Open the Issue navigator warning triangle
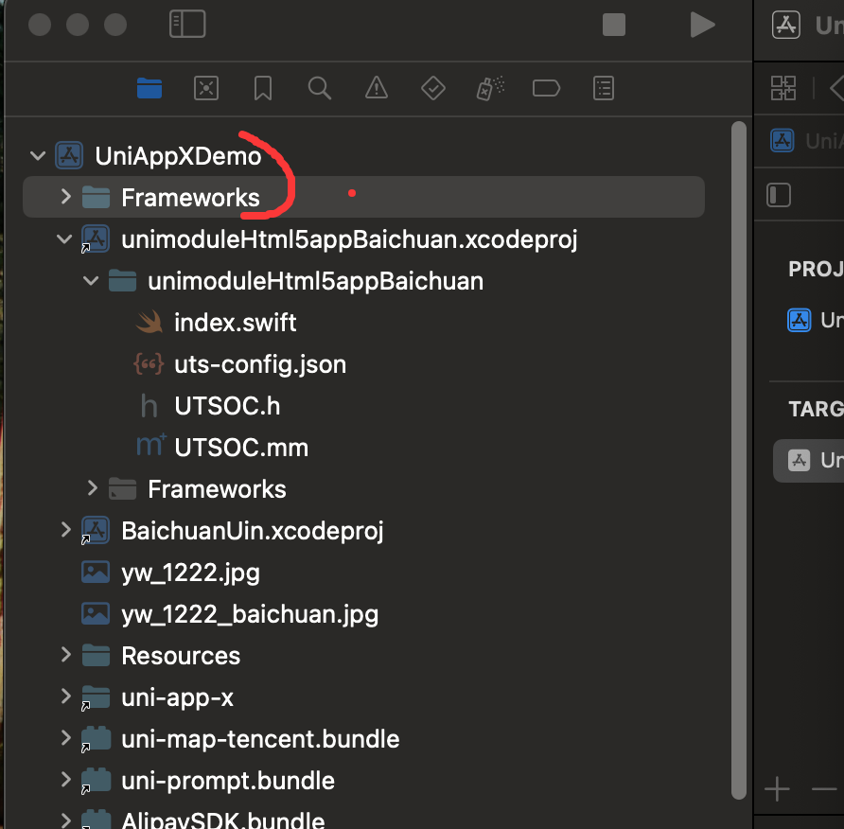844x829 pixels. coord(377,88)
